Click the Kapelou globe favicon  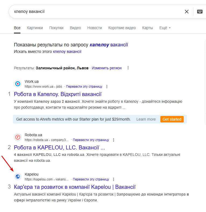tap(18, 177)
